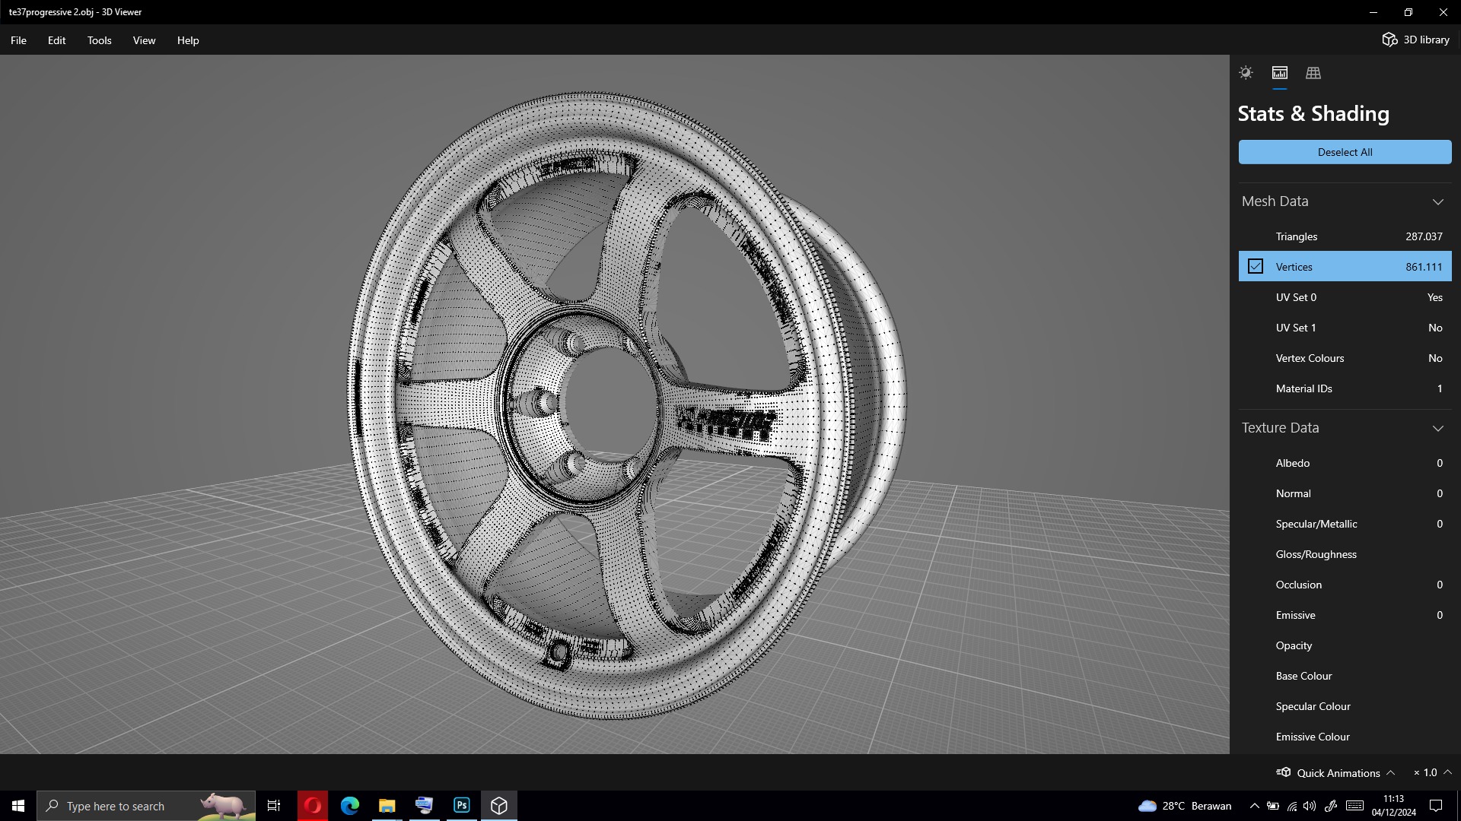Select the UV Set 1 row
Viewport: 1461px width, 821px height.
[1345, 328]
